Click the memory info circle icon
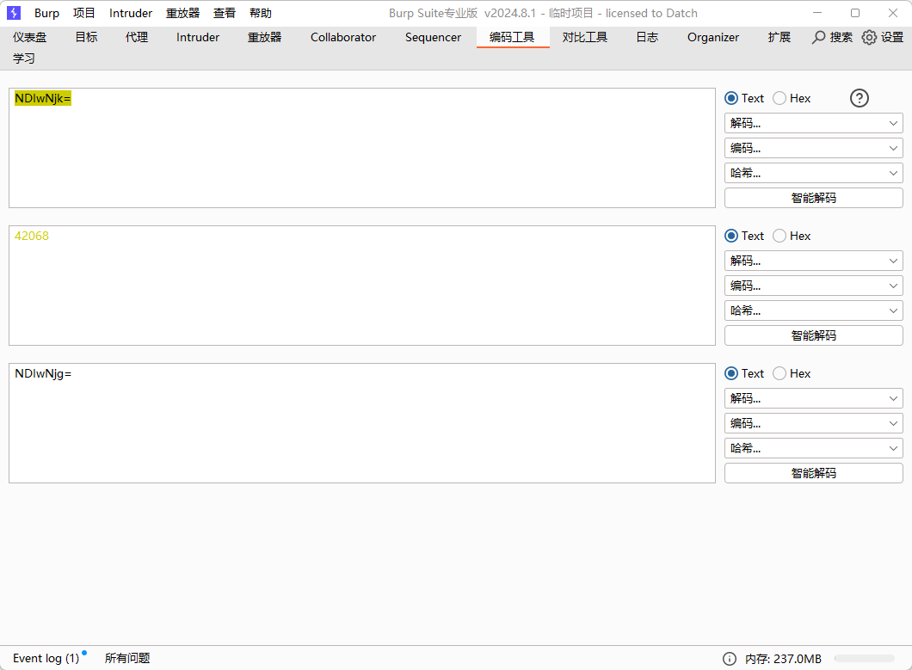 (x=730, y=658)
